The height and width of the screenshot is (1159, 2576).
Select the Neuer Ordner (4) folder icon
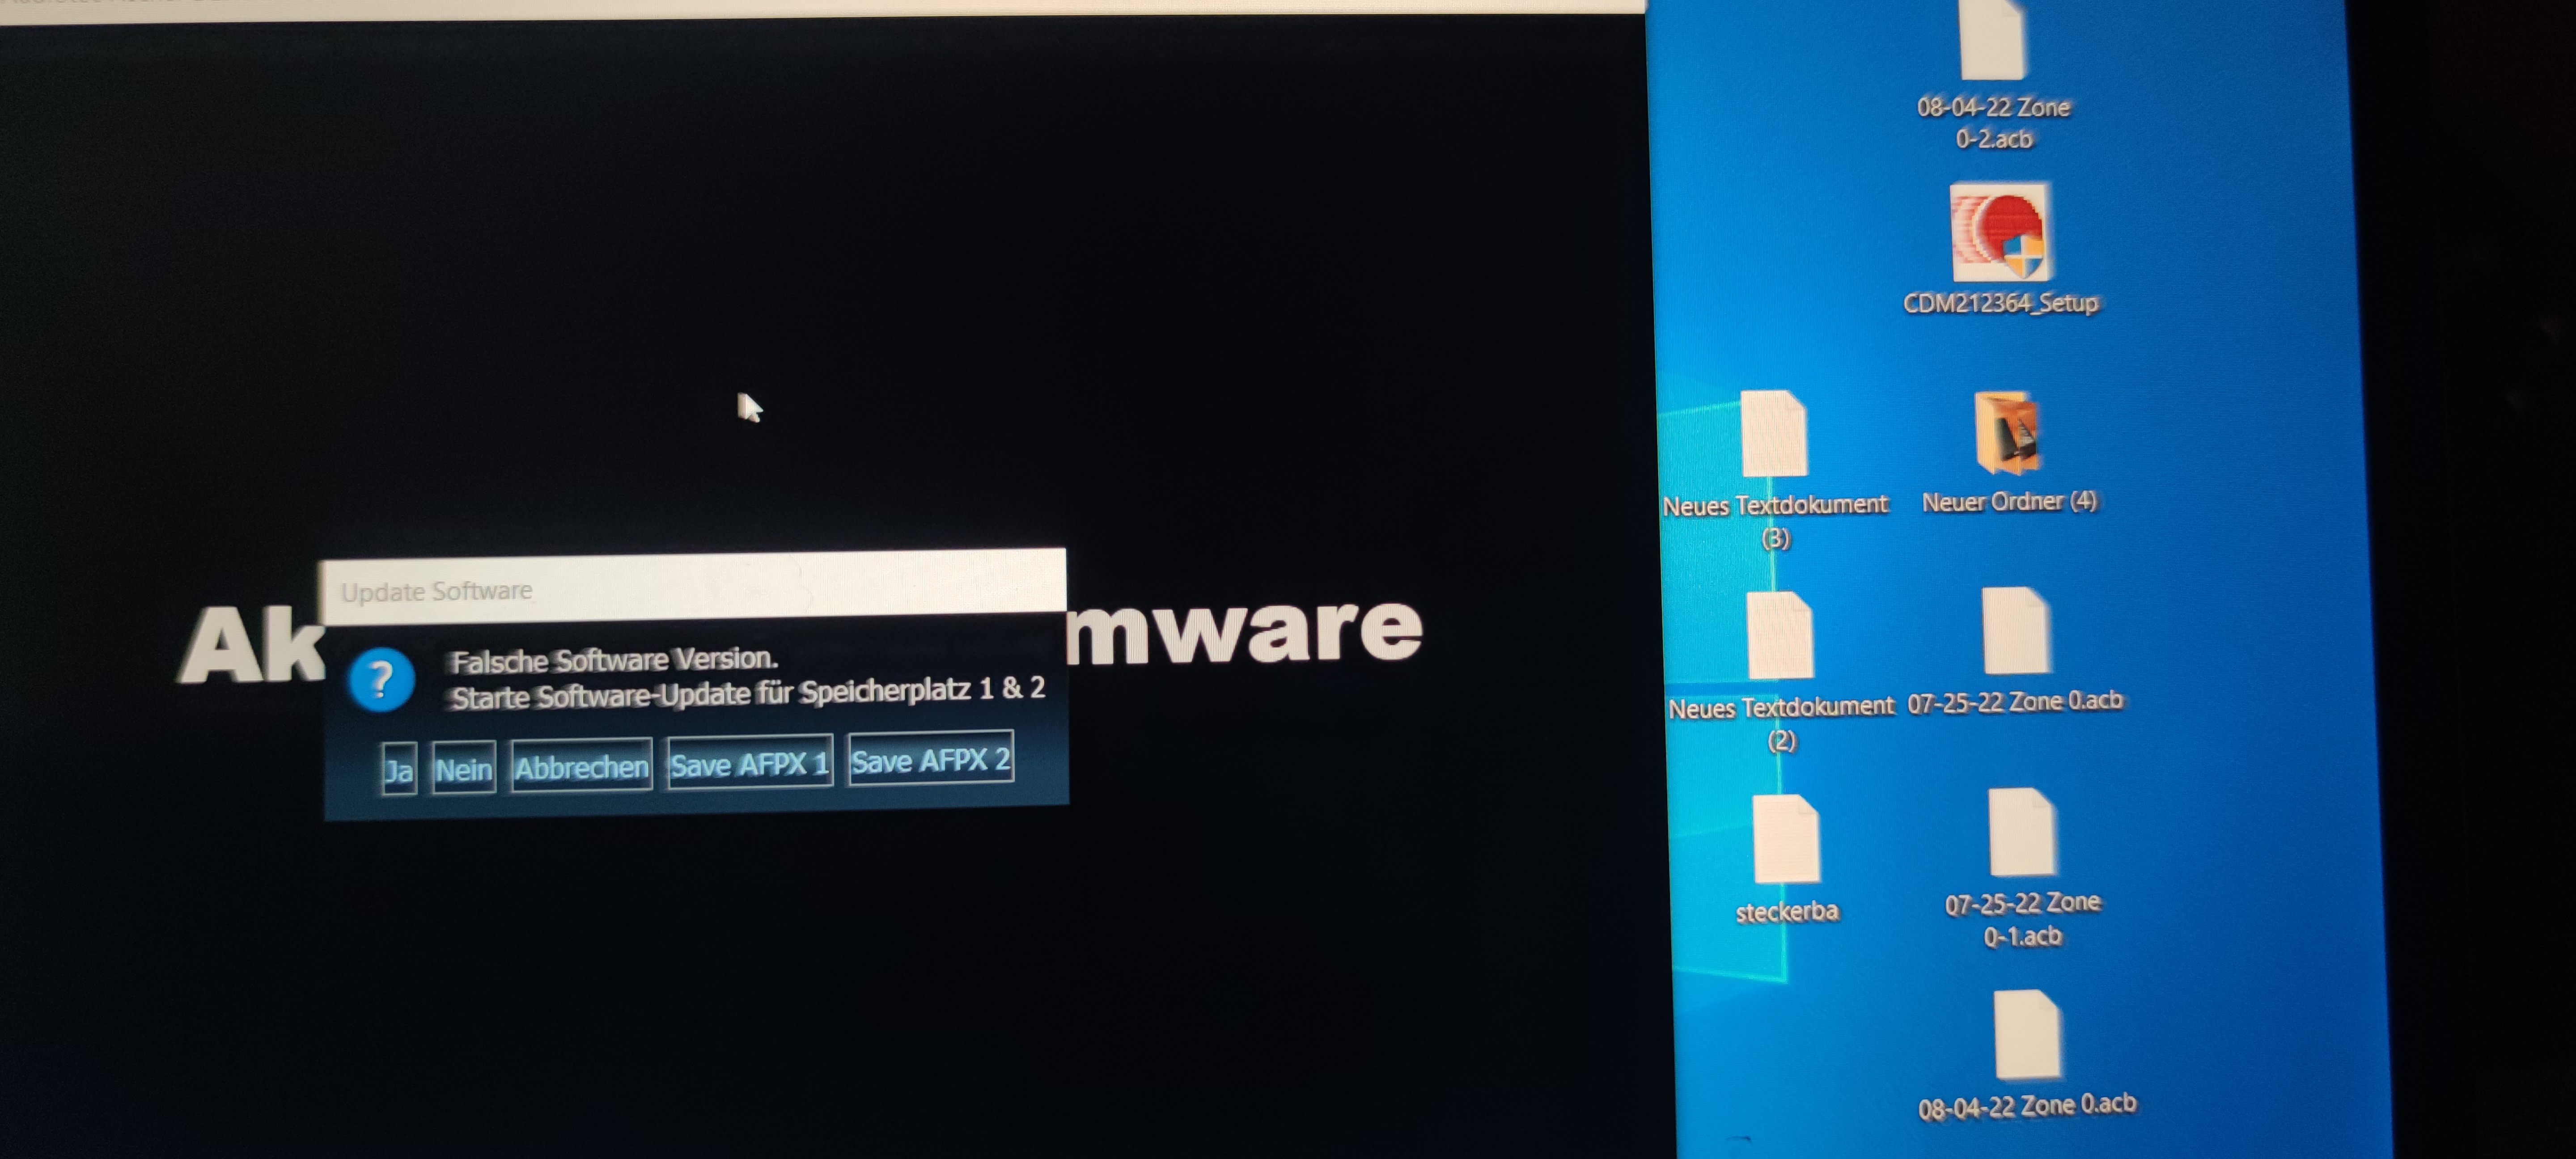2008,432
